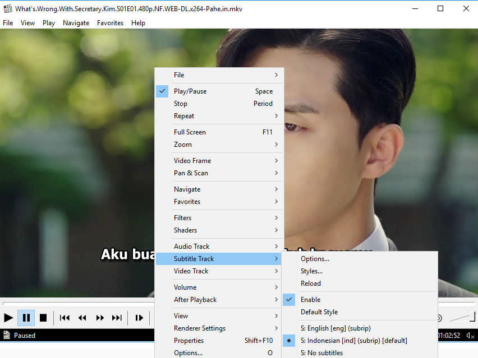Expand the Video Frame submenu
Image resolution: width=478 pixels, height=358 pixels.
coord(219,161)
